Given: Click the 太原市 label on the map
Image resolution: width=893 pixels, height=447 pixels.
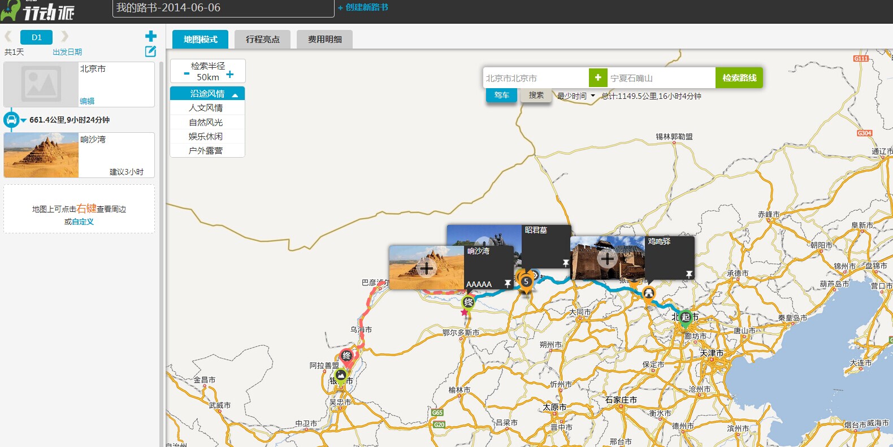Looking at the screenshot, I should (554, 407).
